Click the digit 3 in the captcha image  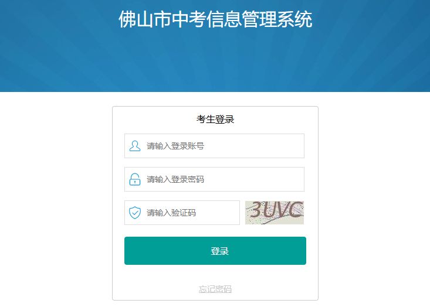(257, 210)
